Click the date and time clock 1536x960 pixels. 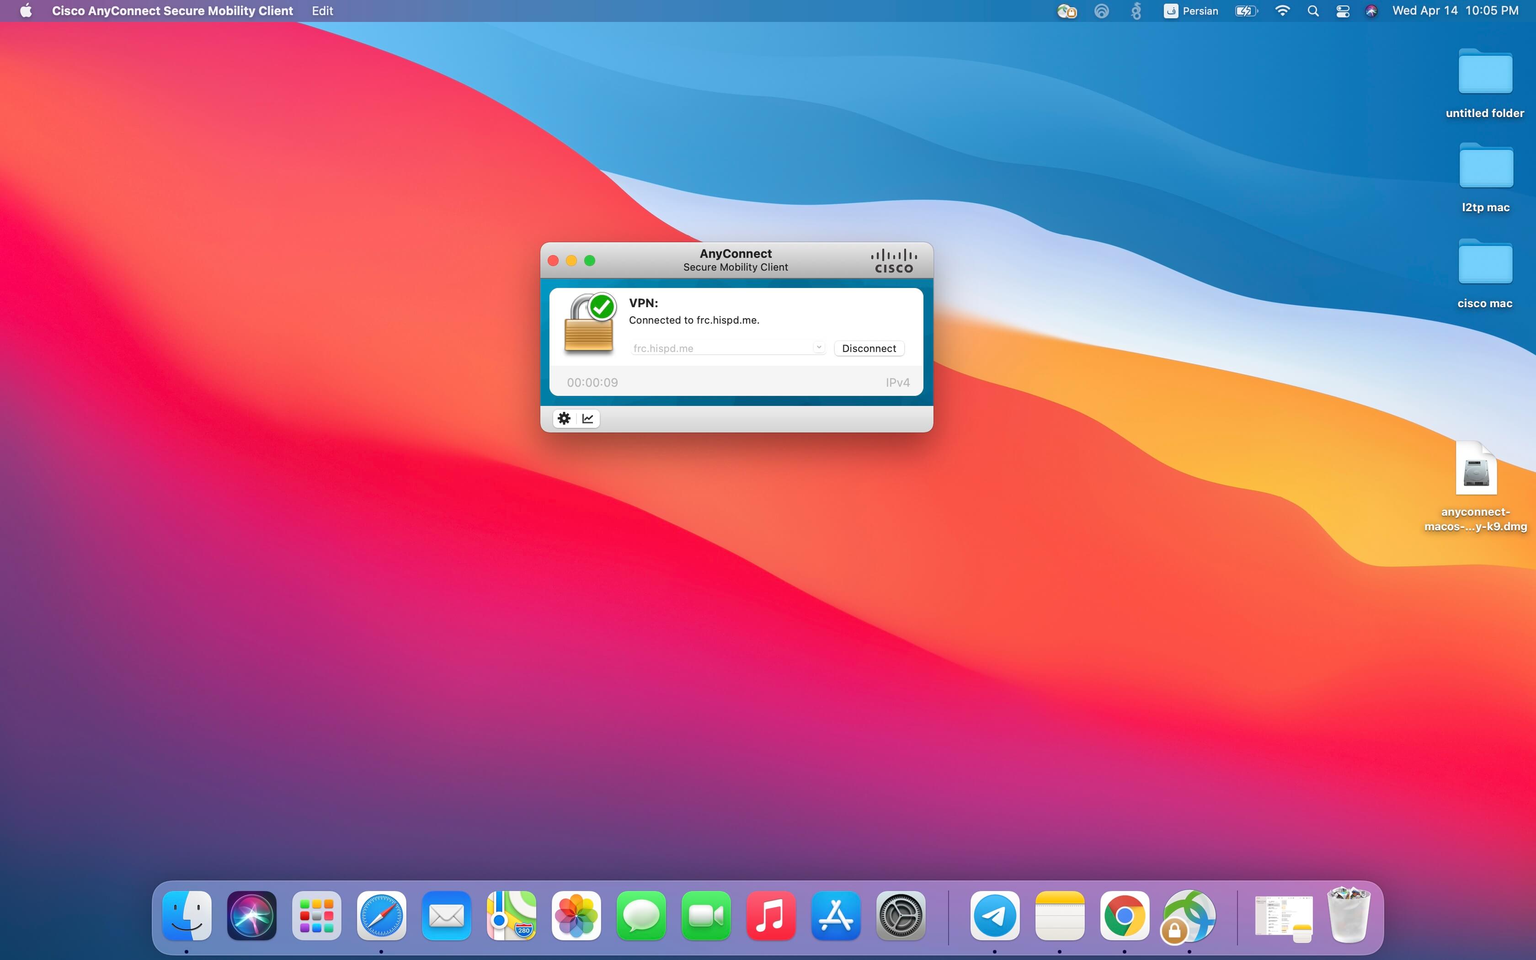(x=1455, y=11)
